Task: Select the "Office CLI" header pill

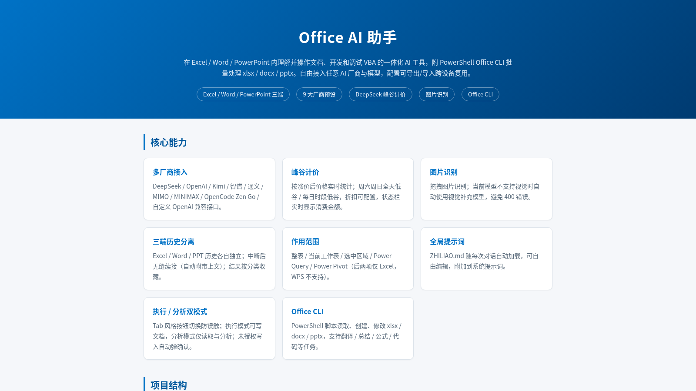Action: tap(480, 94)
